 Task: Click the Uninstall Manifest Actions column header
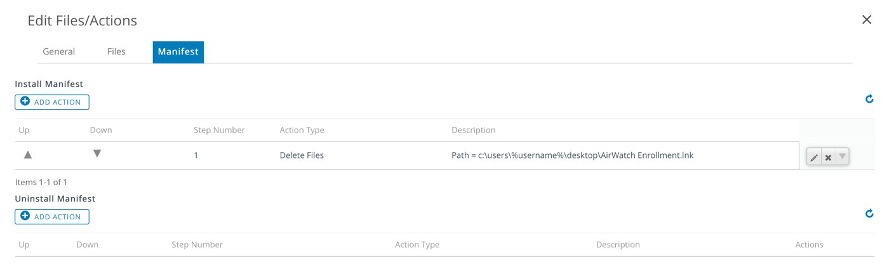[x=809, y=245]
